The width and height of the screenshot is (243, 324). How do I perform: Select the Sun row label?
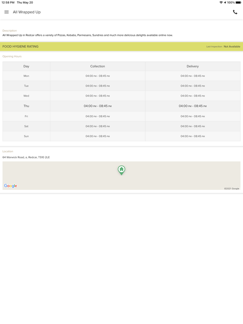(26, 136)
